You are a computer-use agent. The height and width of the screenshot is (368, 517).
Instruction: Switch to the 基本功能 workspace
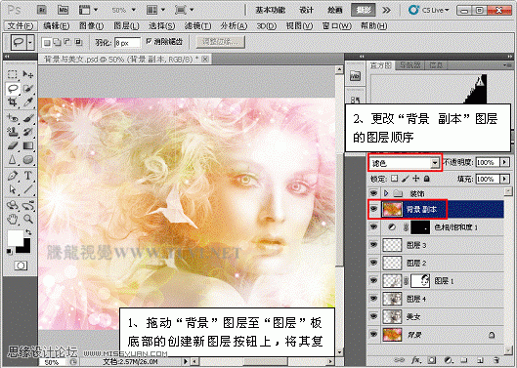(x=270, y=10)
